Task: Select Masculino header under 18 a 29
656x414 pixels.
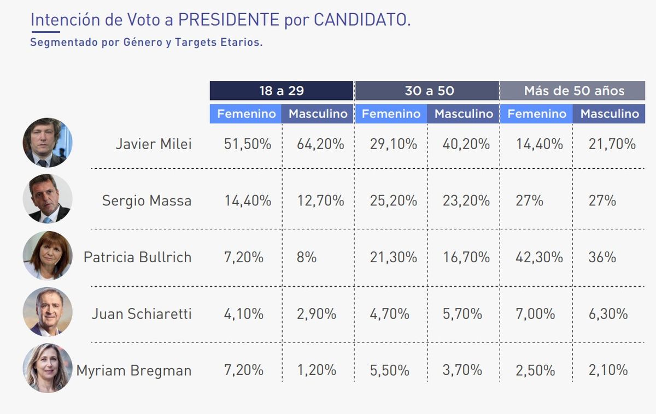Action: click(318, 114)
